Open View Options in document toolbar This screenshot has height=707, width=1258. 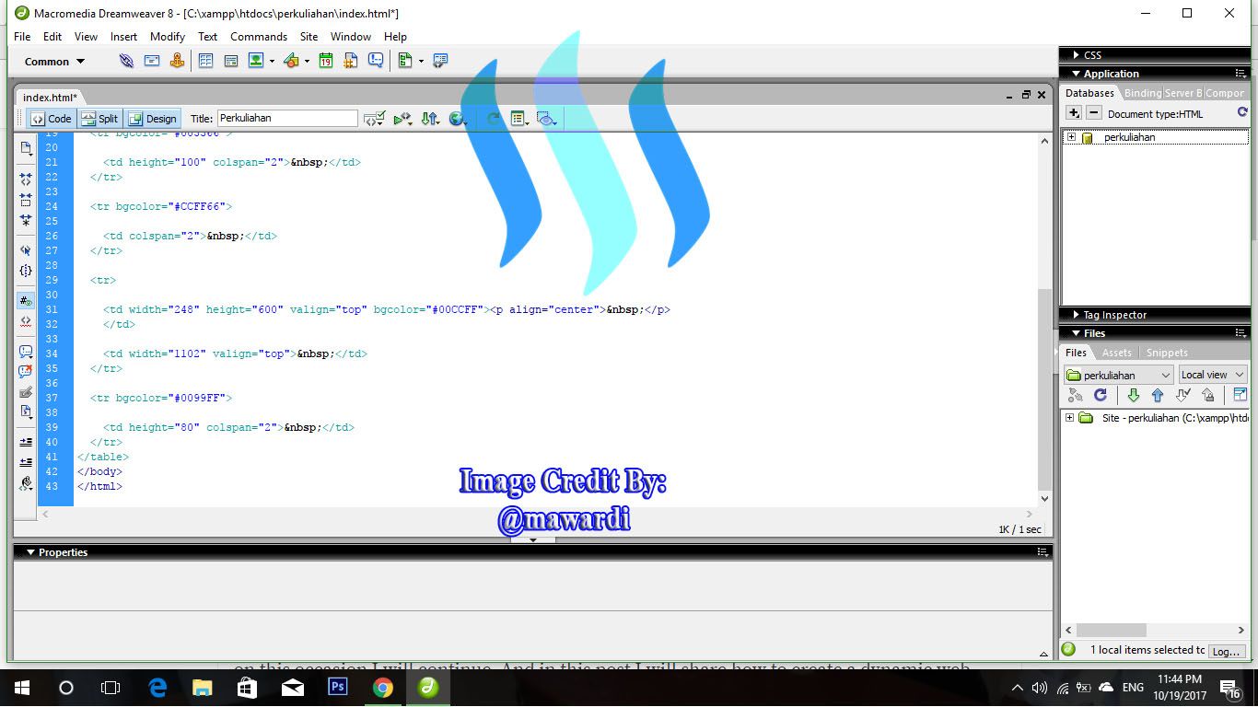click(x=518, y=119)
